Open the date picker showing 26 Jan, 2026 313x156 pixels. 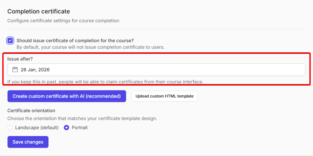click(156, 70)
